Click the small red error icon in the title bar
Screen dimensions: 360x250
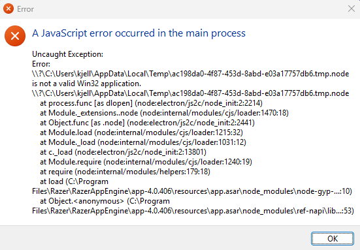[x=8, y=8]
